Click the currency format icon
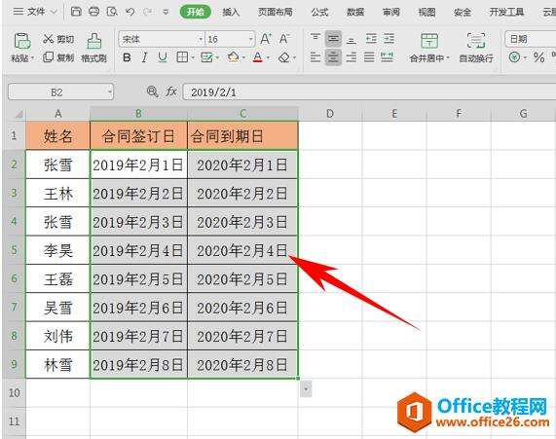The height and width of the screenshot is (439, 556). point(514,57)
